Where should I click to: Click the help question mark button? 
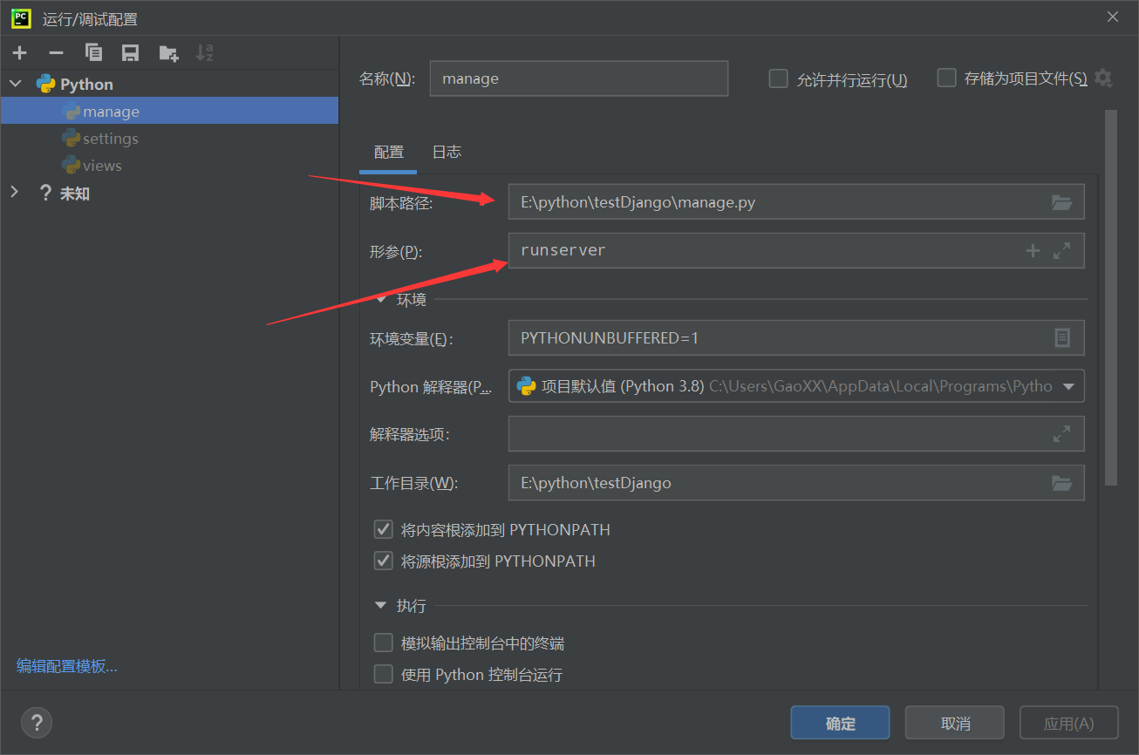click(37, 723)
